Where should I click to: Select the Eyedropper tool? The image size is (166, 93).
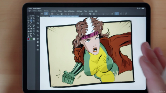(x=31, y=23)
